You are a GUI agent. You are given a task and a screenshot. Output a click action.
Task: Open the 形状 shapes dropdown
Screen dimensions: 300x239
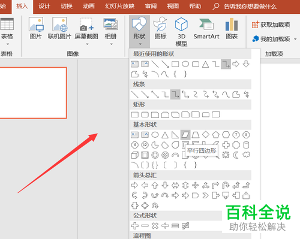139,32
